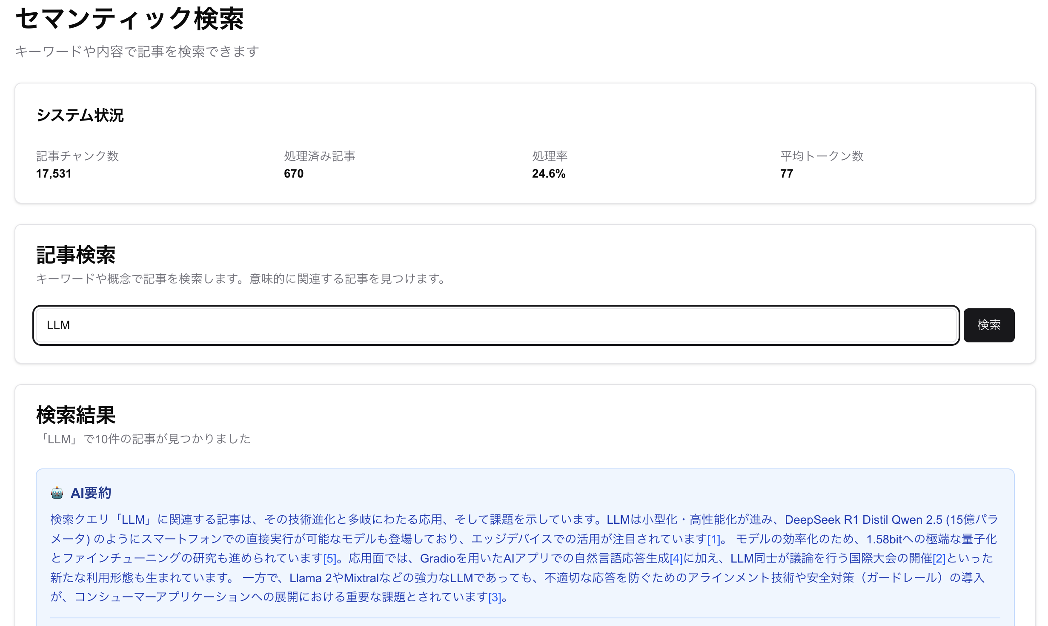The image size is (1048, 626).
Task: Click the 平均トークン数 label
Action: coord(822,156)
